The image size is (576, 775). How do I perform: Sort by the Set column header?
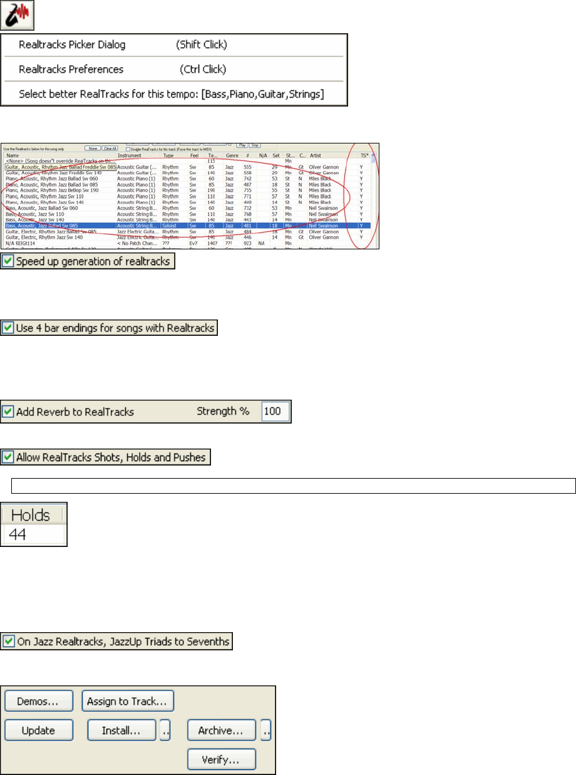276,155
